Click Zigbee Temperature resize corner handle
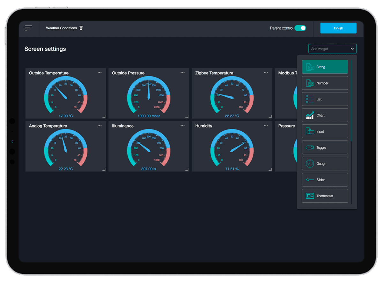This screenshot has width=383, height=283. point(270,116)
